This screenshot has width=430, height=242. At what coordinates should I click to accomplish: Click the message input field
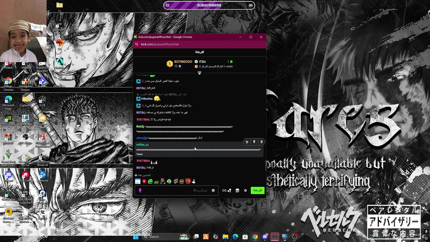coord(177,190)
